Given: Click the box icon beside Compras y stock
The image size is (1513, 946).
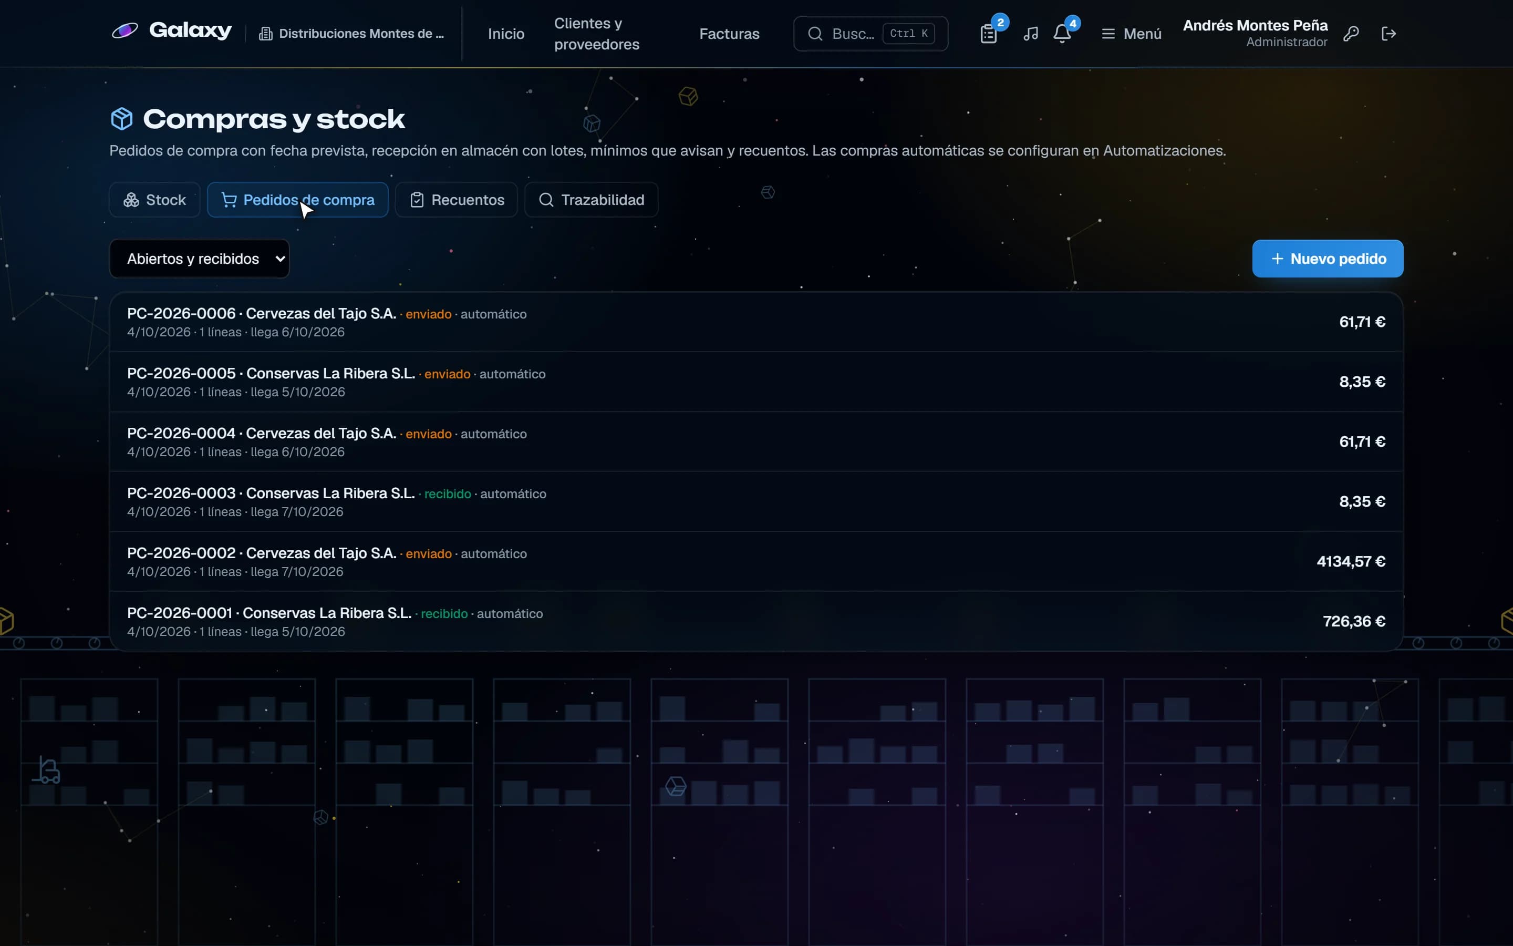Looking at the screenshot, I should tap(122, 119).
